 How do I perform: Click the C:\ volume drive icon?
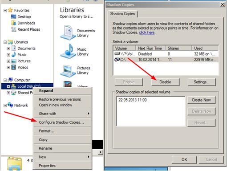(x=117, y=60)
